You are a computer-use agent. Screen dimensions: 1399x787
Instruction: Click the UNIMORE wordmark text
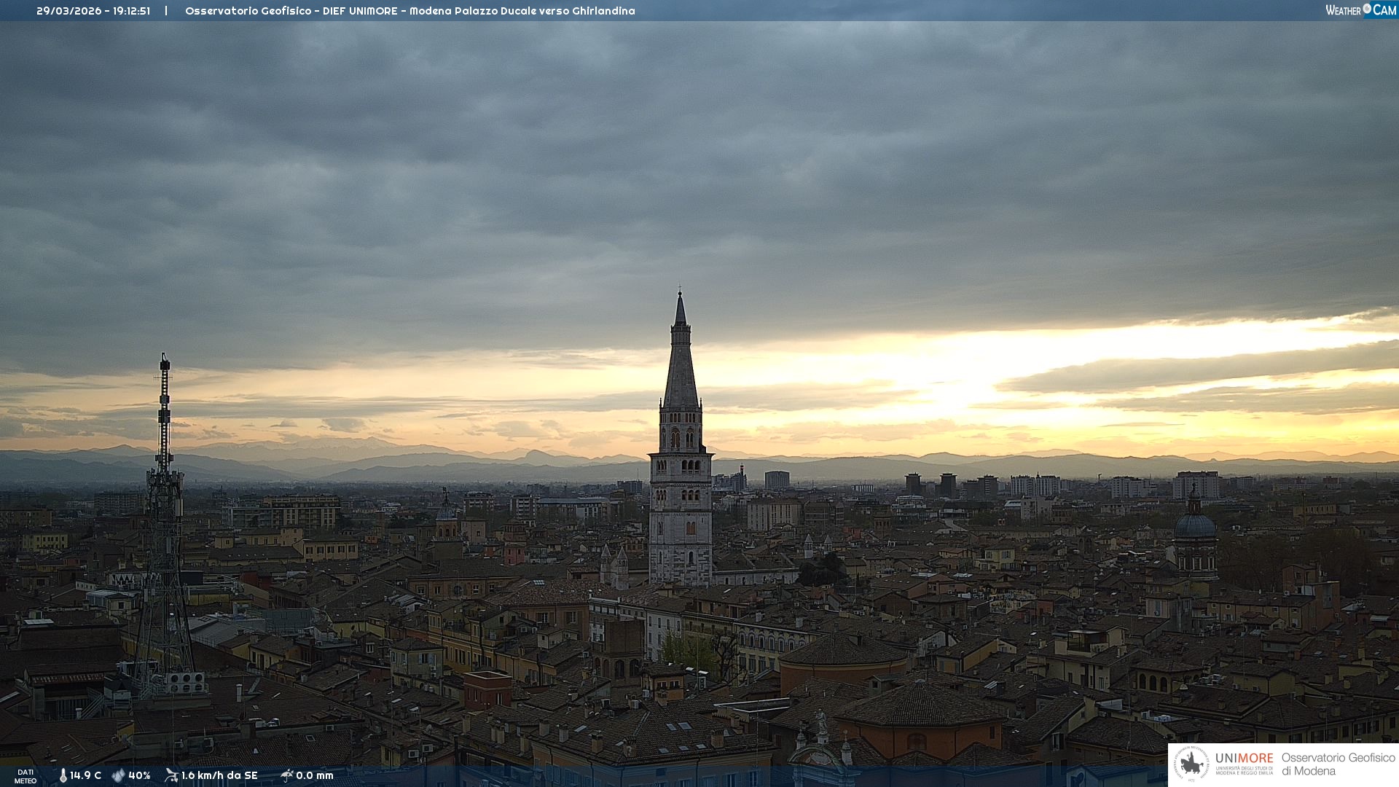point(1244,759)
